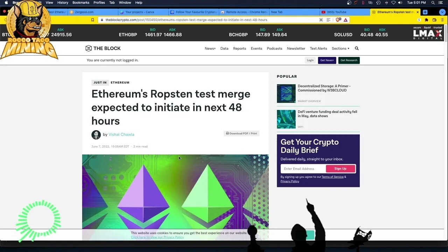Click the Get Research button
Screen dimensions: 448x252
[x=349, y=60]
